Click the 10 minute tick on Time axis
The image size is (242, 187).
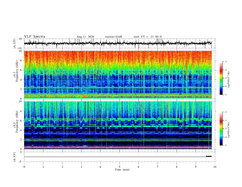click(x=215, y=167)
